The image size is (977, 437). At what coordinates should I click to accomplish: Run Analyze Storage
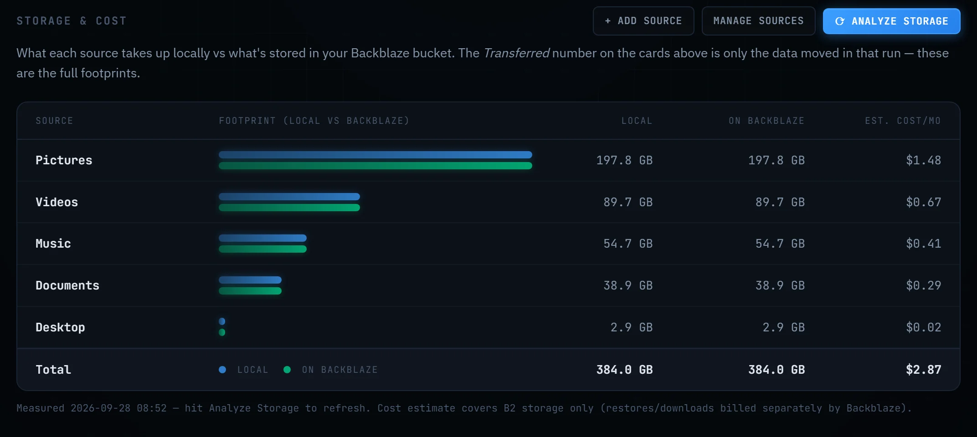pyautogui.click(x=891, y=21)
